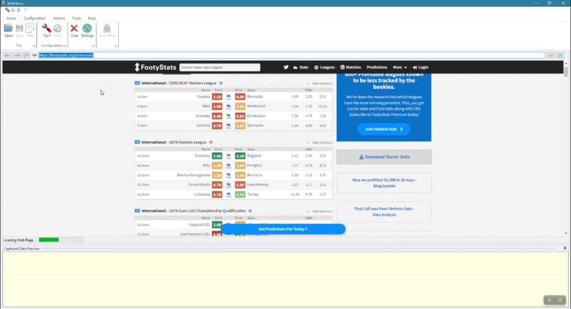The height and width of the screenshot is (309, 571).
Task: Expand the More dropdown in site navigation
Action: point(400,67)
